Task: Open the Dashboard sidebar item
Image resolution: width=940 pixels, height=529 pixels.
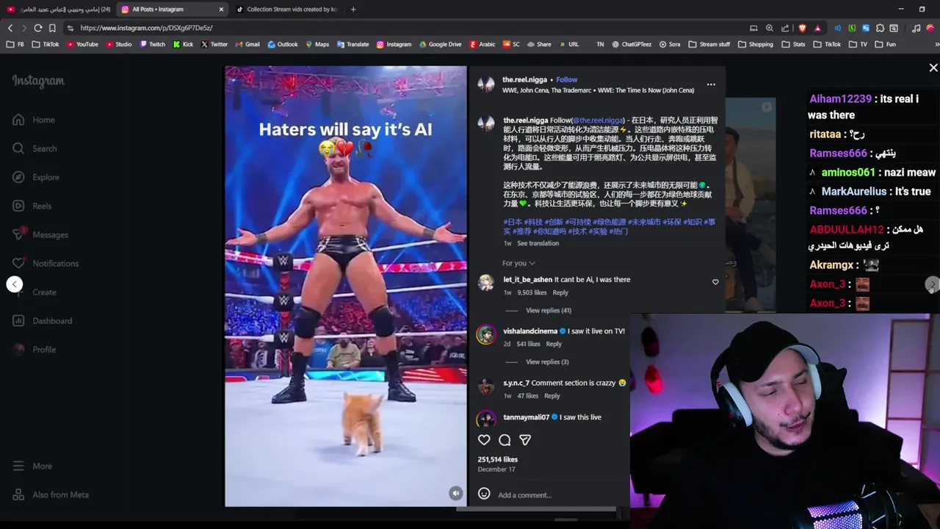Action: click(x=42, y=321)
